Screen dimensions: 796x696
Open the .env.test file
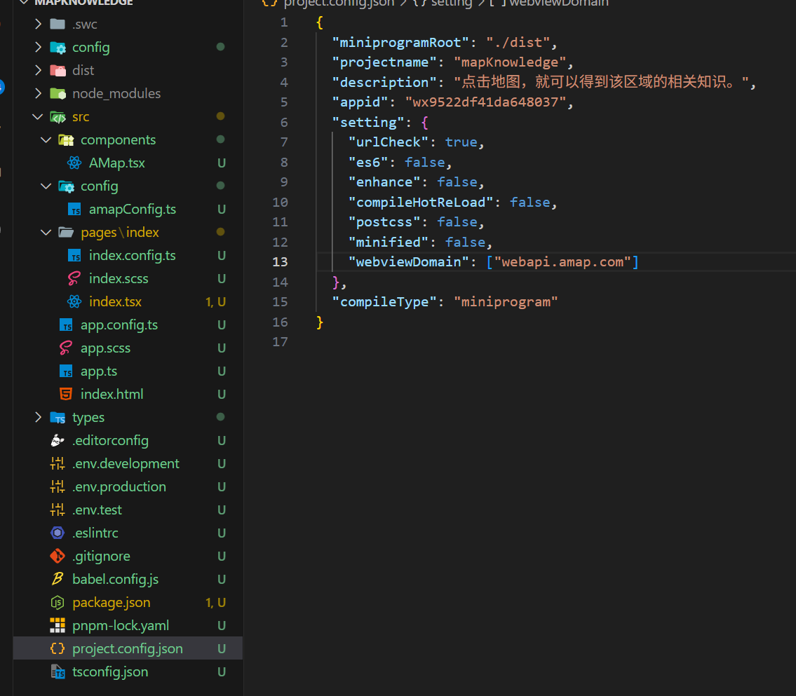click(x=97, y=510)
